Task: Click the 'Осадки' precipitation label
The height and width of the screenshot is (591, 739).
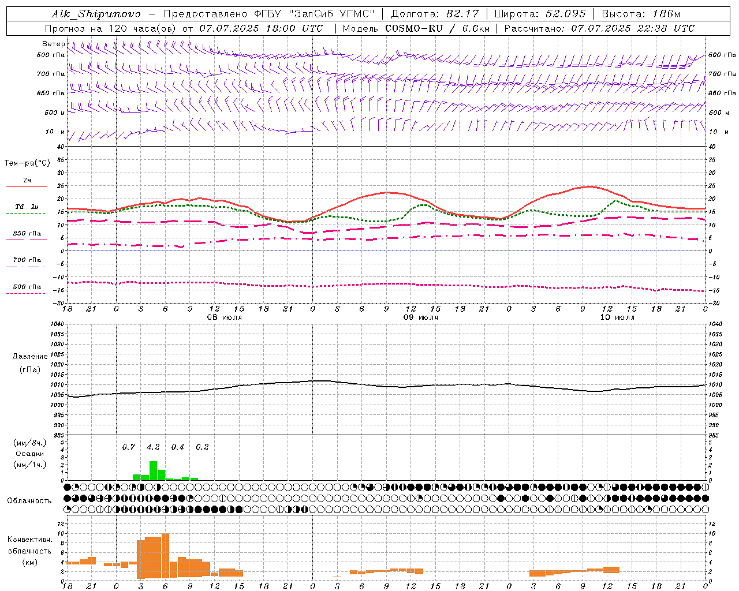Action: pos(29,454)
